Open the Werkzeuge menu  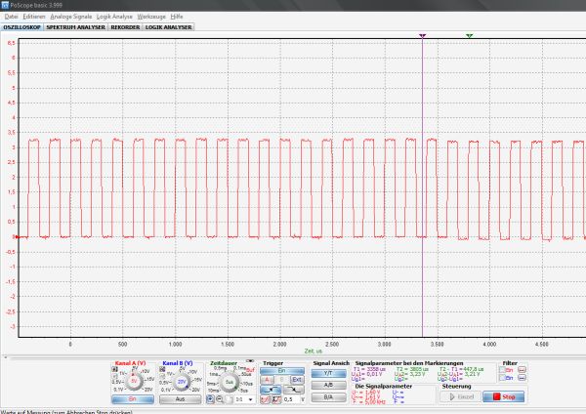point(151,17)
